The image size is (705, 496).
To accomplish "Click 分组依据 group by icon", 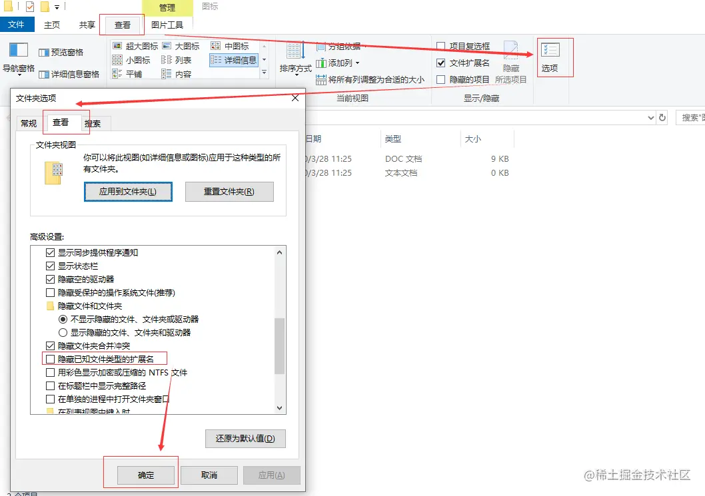I will 321,47.
